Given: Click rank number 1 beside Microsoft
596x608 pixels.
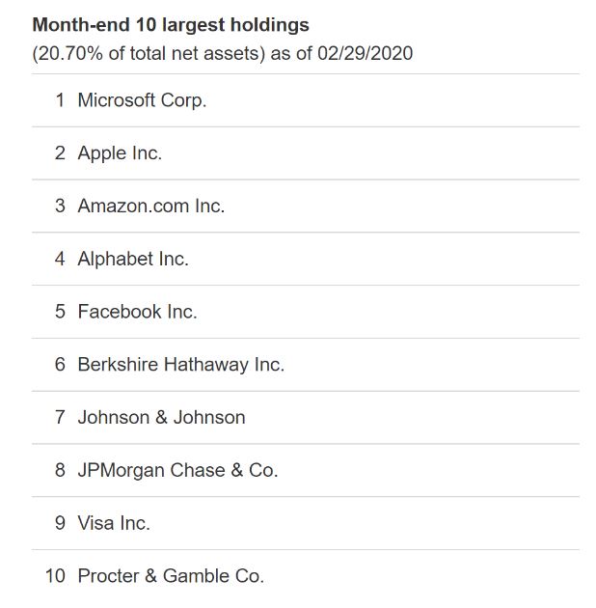Looking at the screenshot, I should 60,100.
